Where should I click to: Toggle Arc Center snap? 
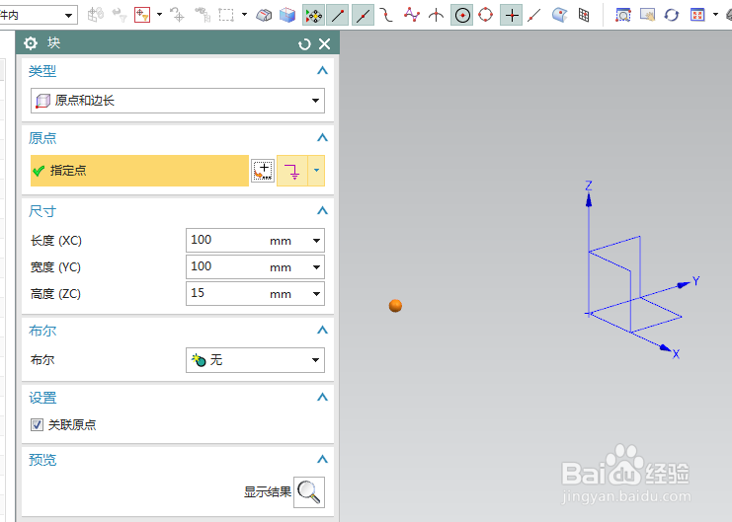pos(461,16)
